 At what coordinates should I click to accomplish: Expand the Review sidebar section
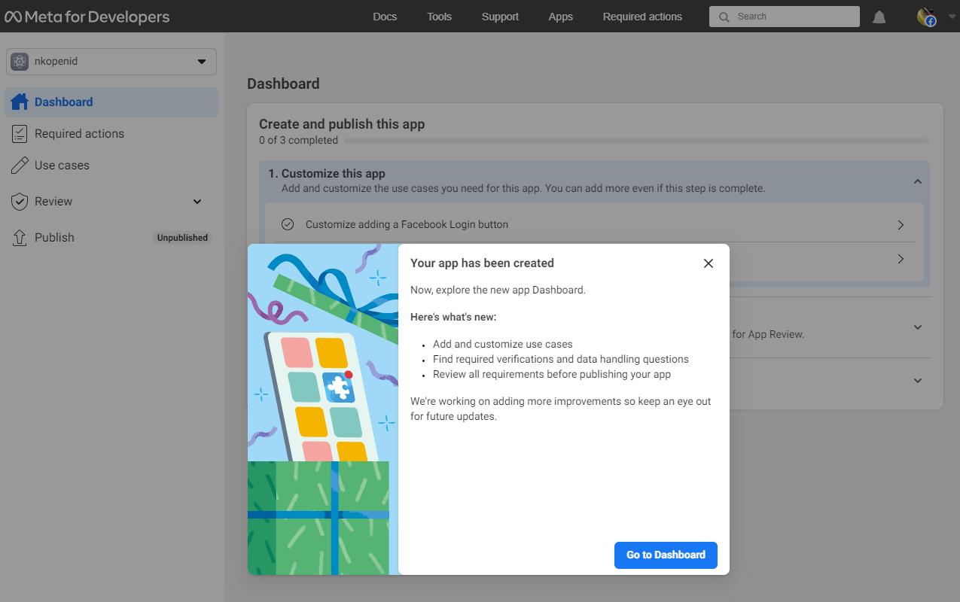(197, 202)
